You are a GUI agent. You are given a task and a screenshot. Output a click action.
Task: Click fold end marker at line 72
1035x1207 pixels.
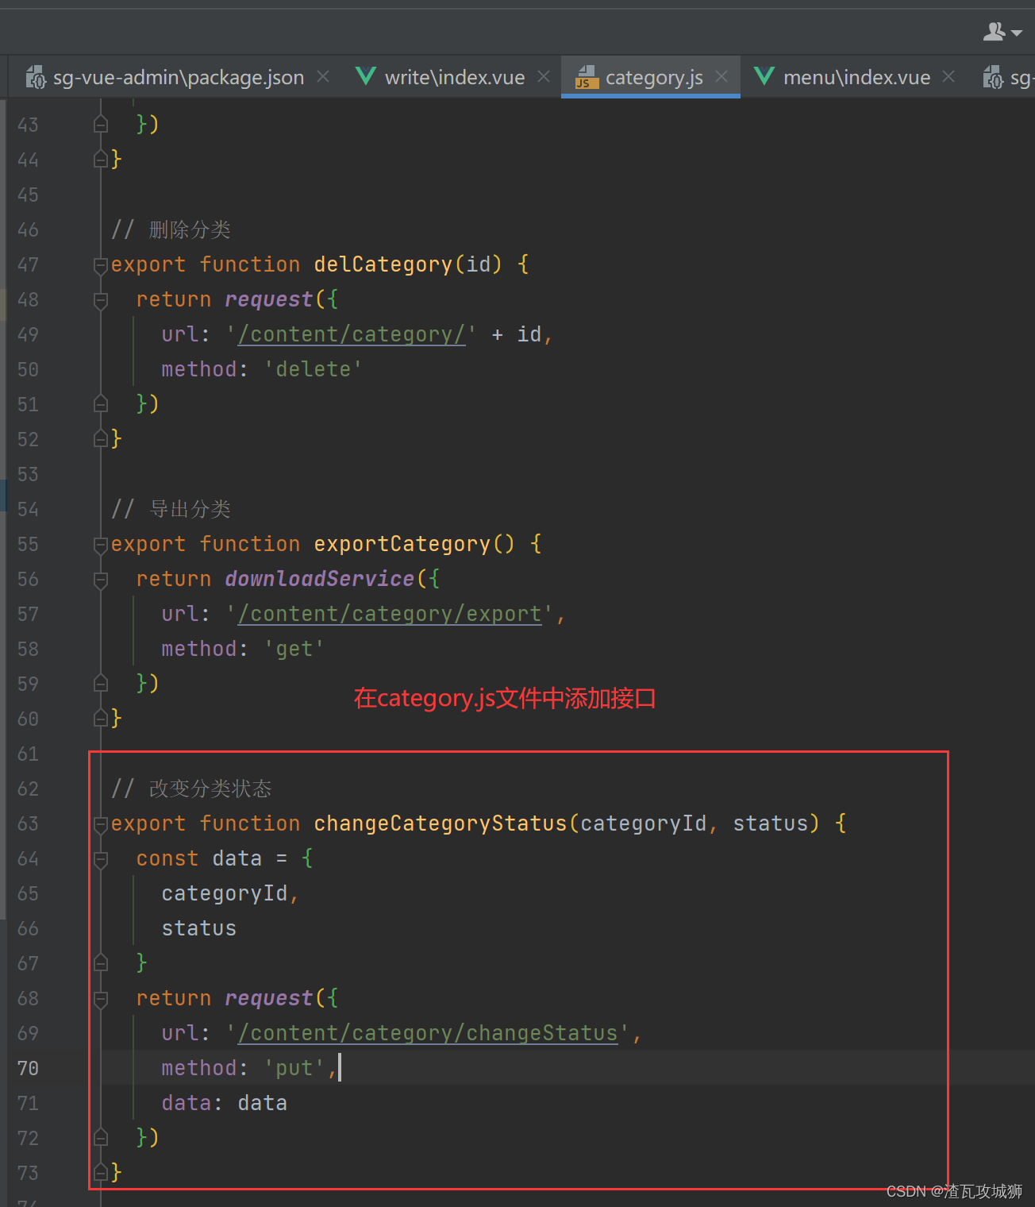(101, 1138)
